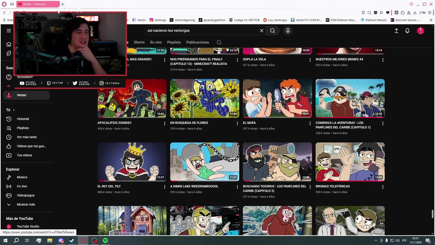Viewport: 435px width, 245px height.
Task: Open the Codigo LV-VECTOR bookmark
Action: 245,20
